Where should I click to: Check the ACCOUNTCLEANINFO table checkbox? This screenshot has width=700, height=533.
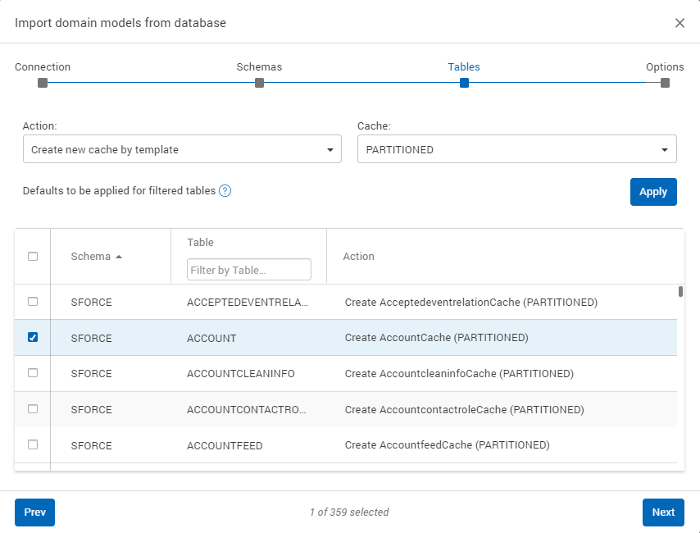pyautogui.click(x=33, y=373)
